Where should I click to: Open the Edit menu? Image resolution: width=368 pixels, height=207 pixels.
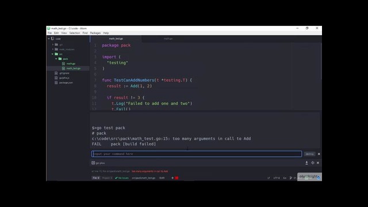point(56,33)
